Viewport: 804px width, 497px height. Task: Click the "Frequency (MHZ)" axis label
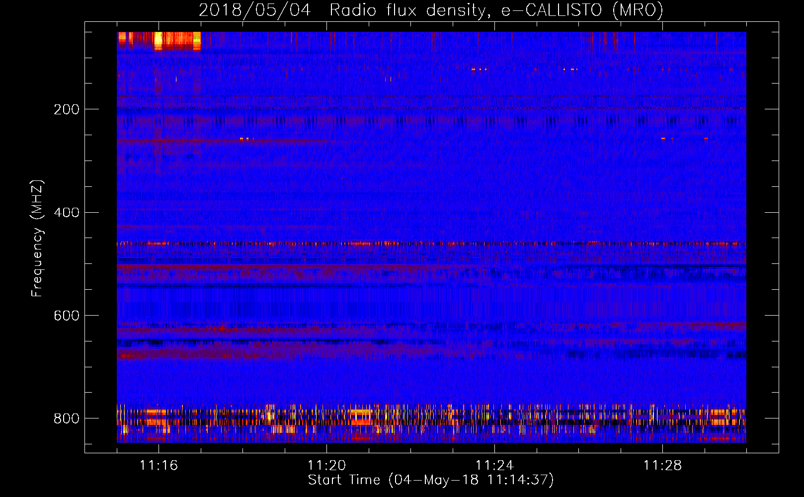pyautogui.click(x=37, y=239)
